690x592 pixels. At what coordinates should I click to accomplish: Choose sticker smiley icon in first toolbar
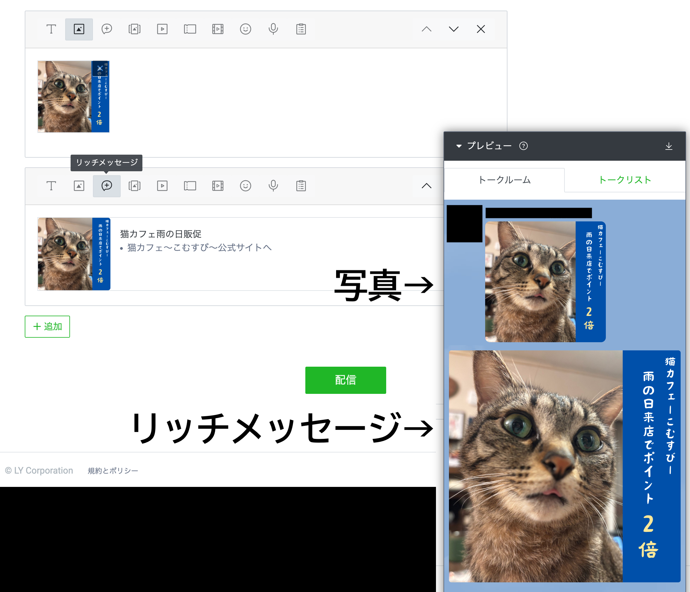(245, 29)
